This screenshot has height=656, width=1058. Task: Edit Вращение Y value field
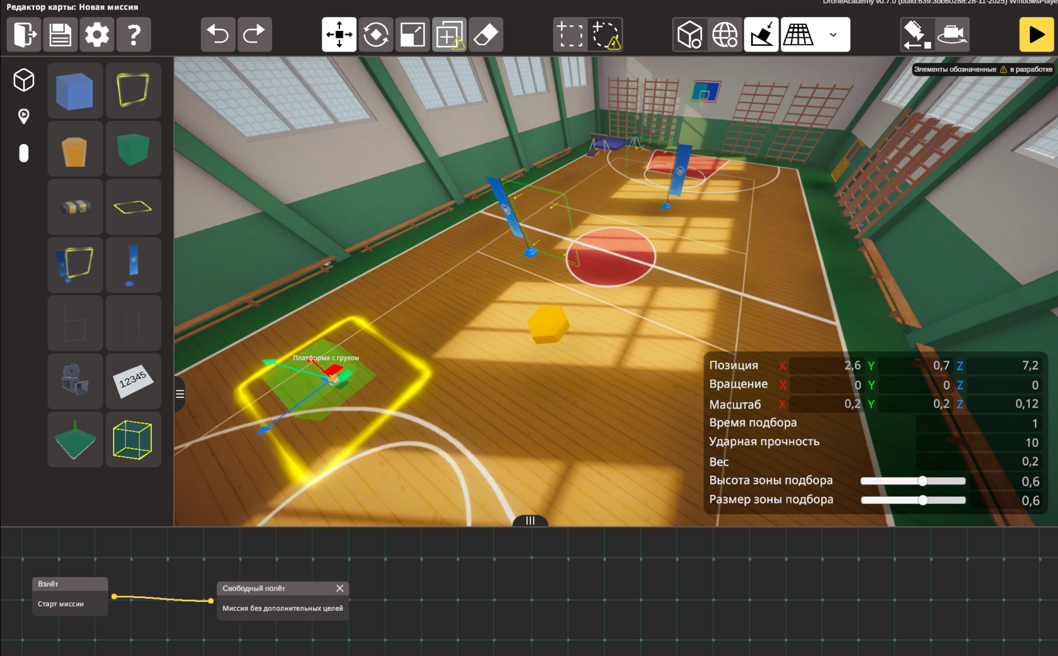915,385
